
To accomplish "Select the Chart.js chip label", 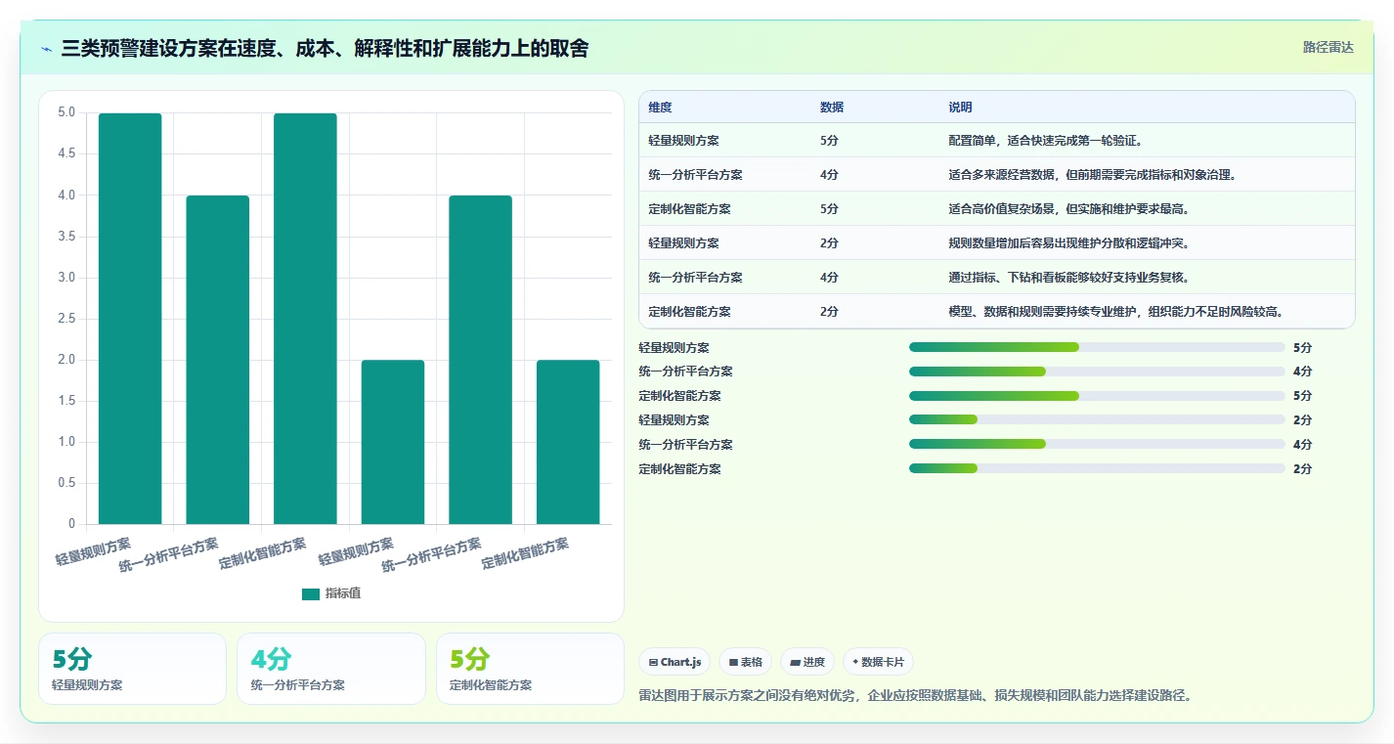I will 681,662.
